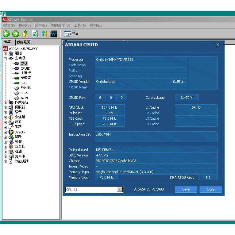Screen dimensions: 235x235
Task: Expand the 網路 tree node
Action: tap(6, 127)
